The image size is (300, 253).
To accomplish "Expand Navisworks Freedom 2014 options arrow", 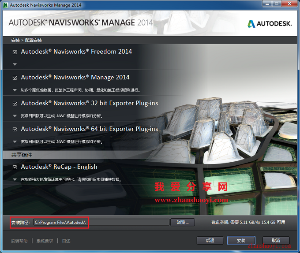I will pyautogui.click(x=15, y=64).
